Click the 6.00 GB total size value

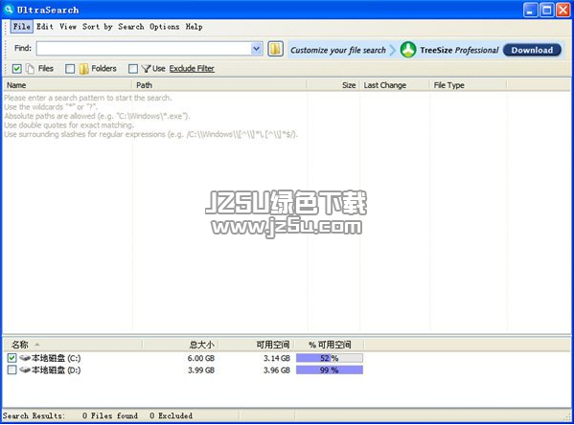pos(201,358)
